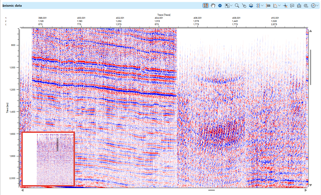
Task: Open the trace table grid tool
Action: click(268, 5)
